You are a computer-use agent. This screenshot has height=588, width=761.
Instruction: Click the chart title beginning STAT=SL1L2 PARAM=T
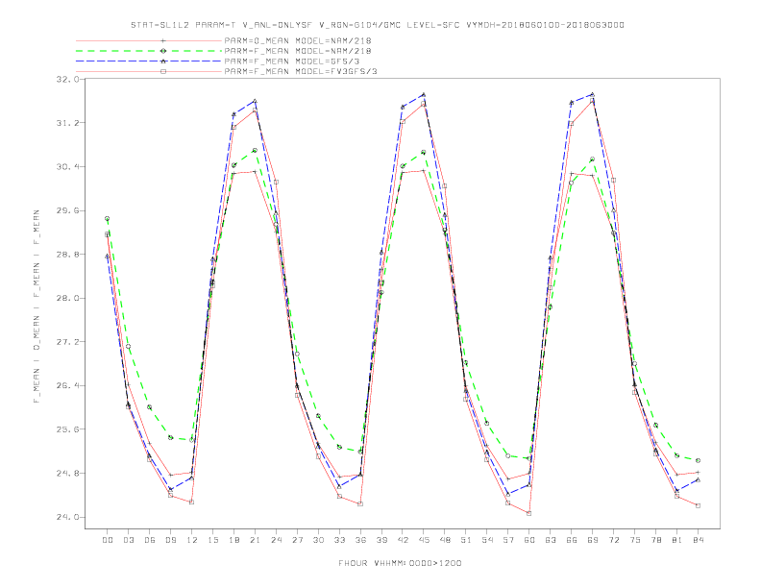[377, 25]
